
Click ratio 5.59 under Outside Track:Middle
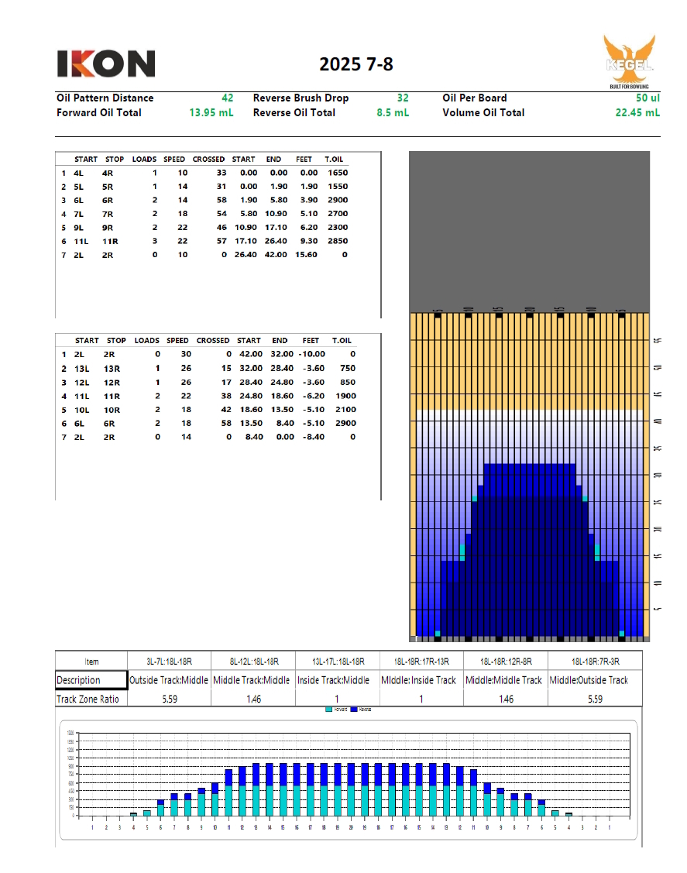pos(170,699)
